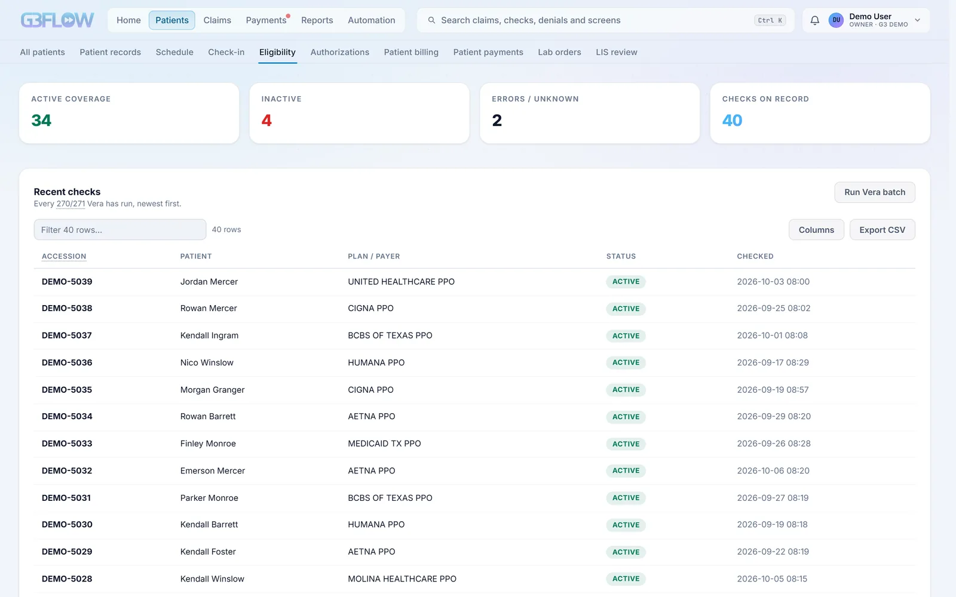The height and width of the screenshot is (597, 956).
Task: Click checked time 2026-10-06 08:20
Action: (x=773, y=470)
